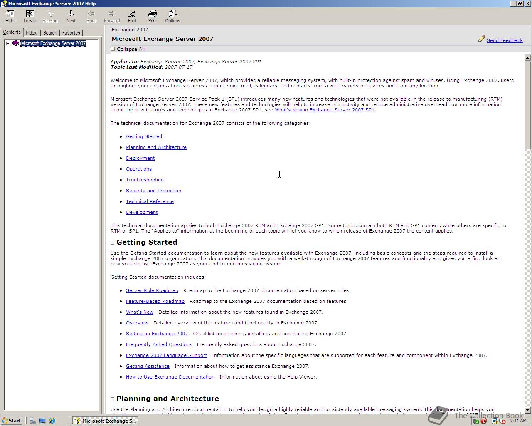Viewport: 532px width, 426px height.
Task: Click the vertical scrollbar thumb
Action: [x=528, y=105]
